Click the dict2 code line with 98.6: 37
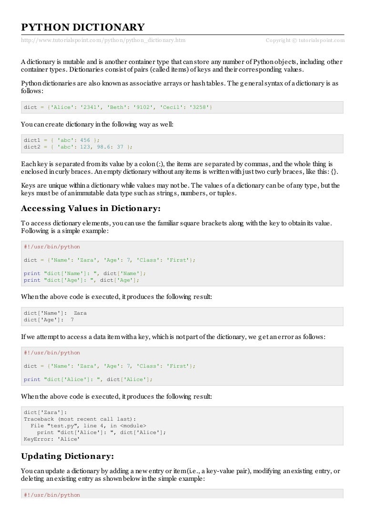Viewport: 366px width, 519px height. [78, 147]
